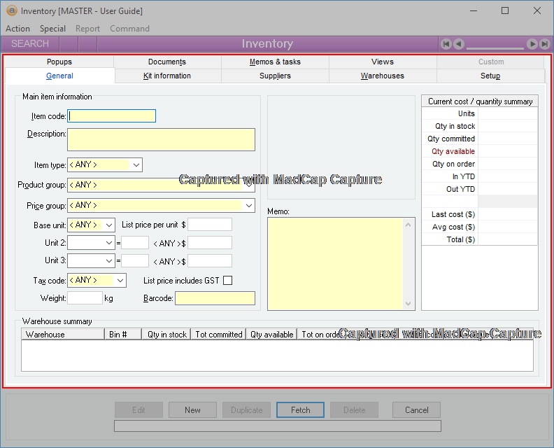Expand the Base unit dropdown

point(109,225)
